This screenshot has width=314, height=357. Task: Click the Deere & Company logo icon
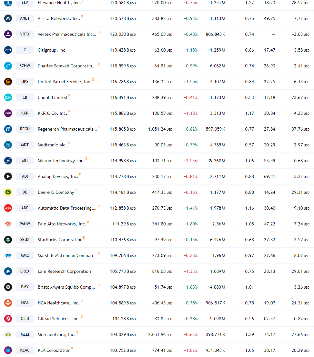(8, 192)
